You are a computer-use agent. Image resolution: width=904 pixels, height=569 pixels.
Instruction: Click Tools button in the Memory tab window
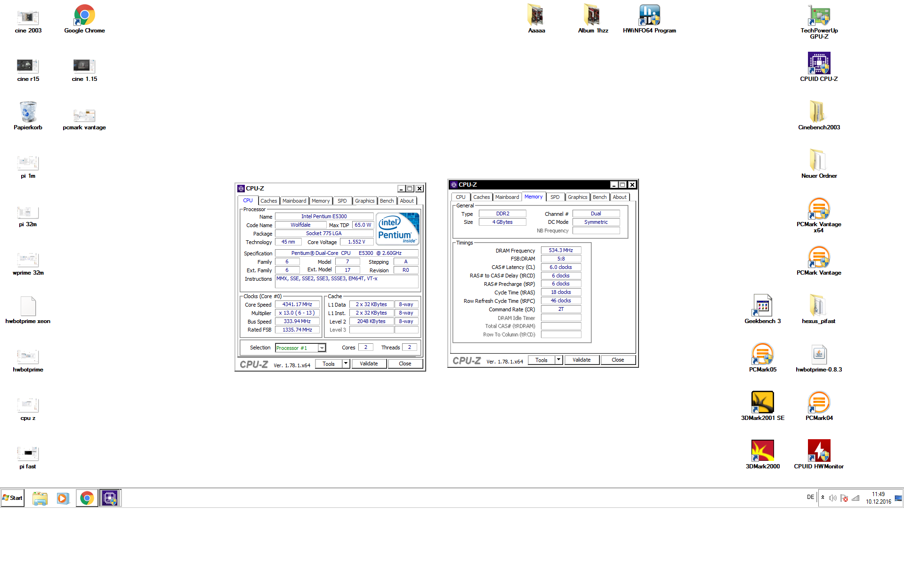(x=541, y=360)
